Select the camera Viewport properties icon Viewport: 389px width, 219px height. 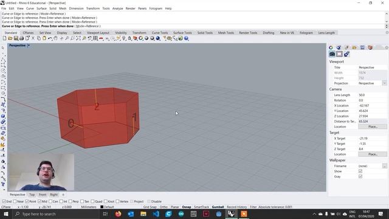click(332, 54)
